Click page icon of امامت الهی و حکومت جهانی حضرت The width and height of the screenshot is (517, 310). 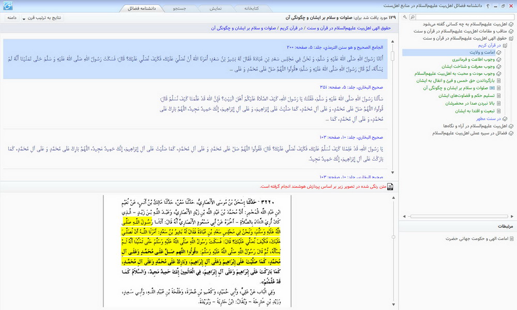[x=511, y=239]
